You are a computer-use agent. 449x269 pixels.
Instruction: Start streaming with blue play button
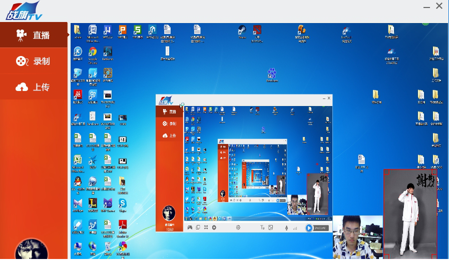tap(309, 228)
